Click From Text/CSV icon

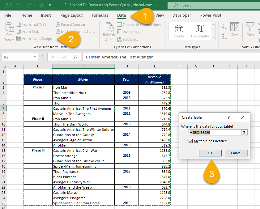[19, 24]
